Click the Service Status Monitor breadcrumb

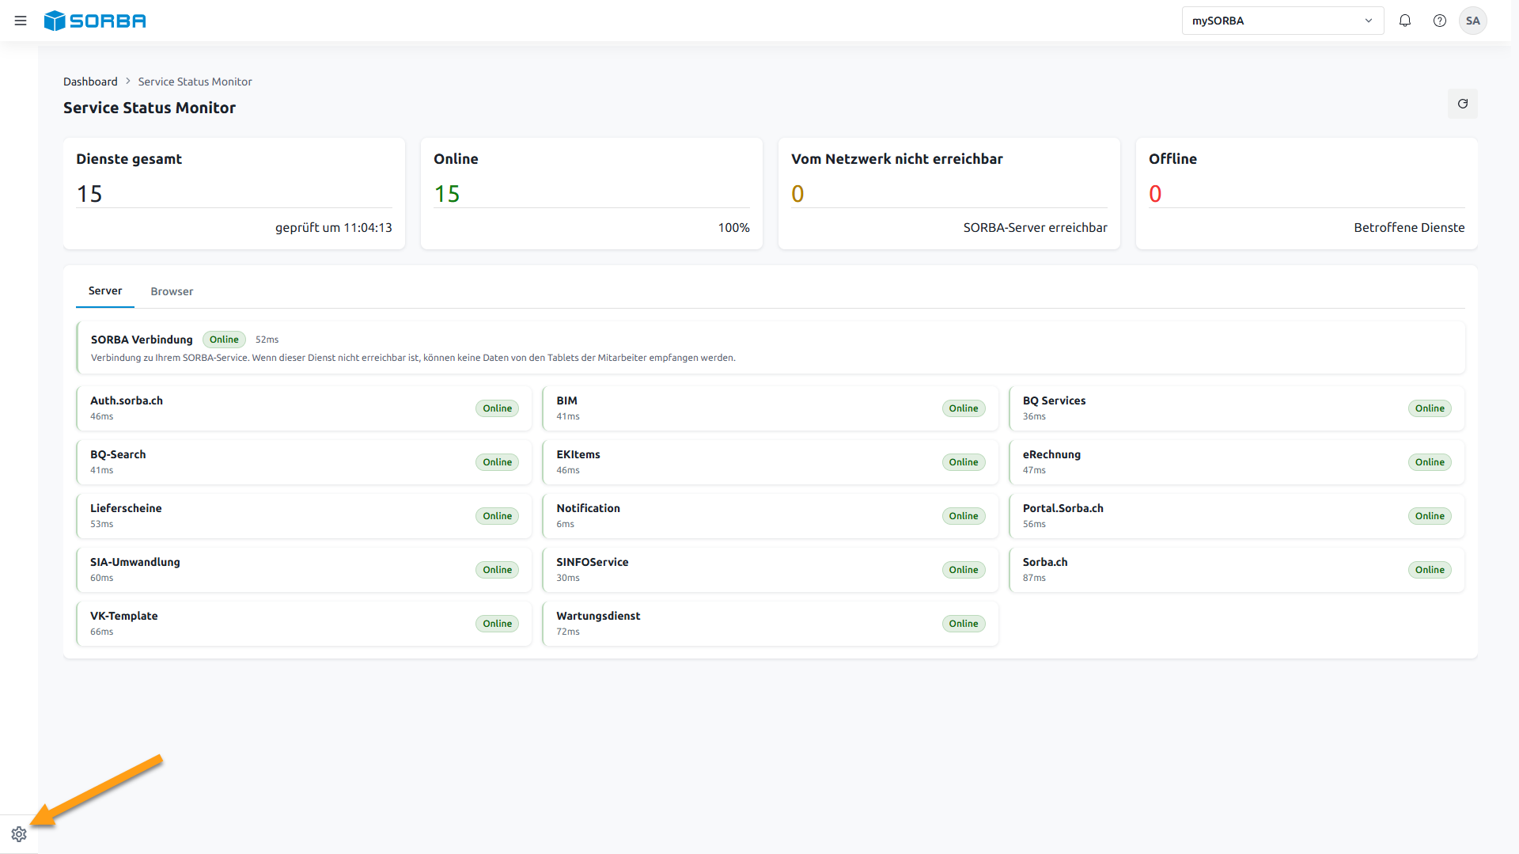click(x=195, y=82)
